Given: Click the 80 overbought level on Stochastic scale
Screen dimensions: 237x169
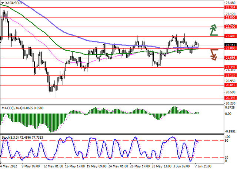Looking at the screenshot, I should [227, 141].
